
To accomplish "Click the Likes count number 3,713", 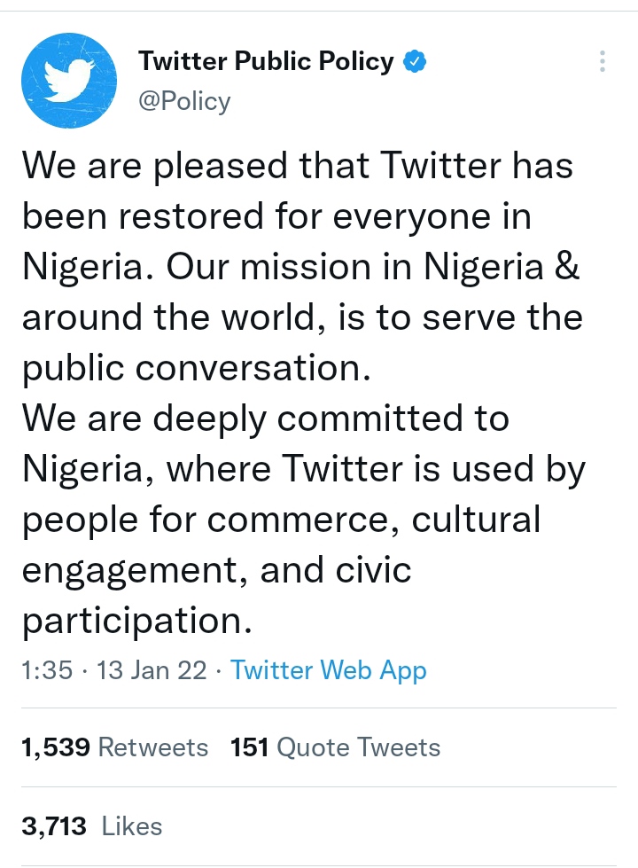I will [53, 825].
